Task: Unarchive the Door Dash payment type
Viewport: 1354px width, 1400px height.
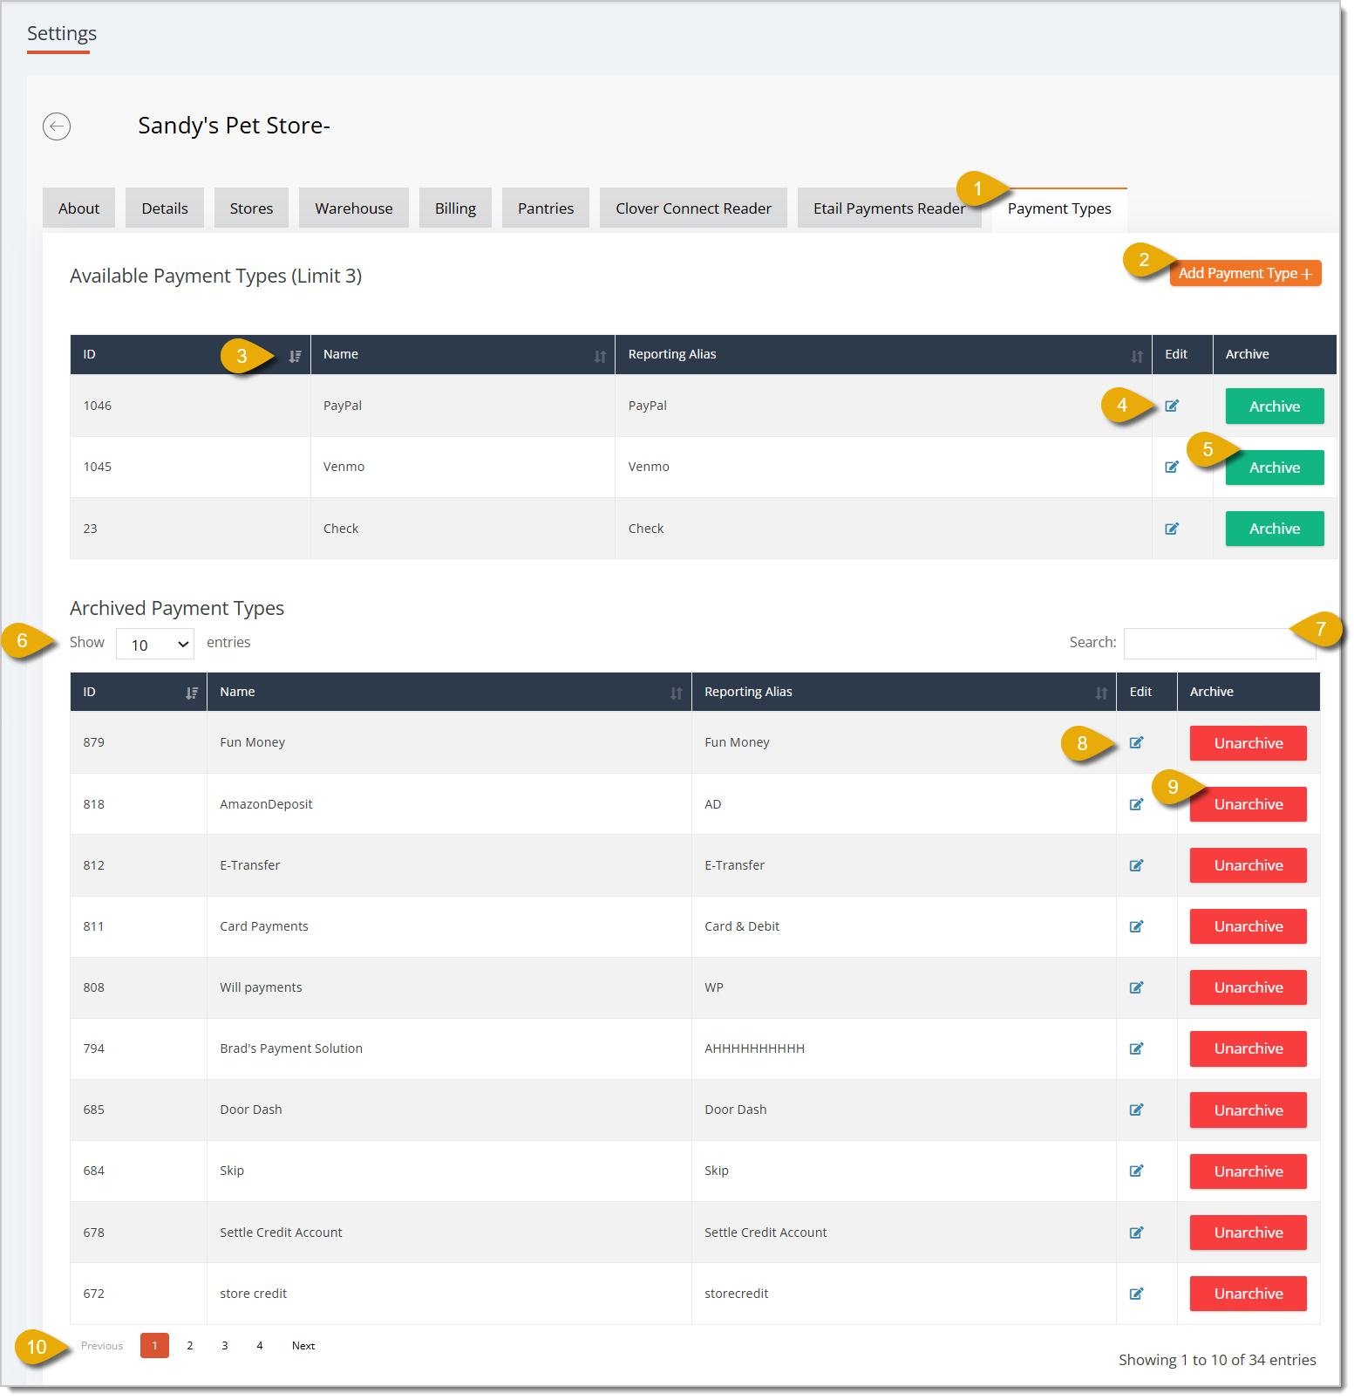Action: 1249,1110
